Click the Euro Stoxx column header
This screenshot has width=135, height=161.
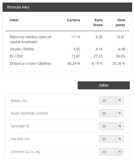[98, 23]
